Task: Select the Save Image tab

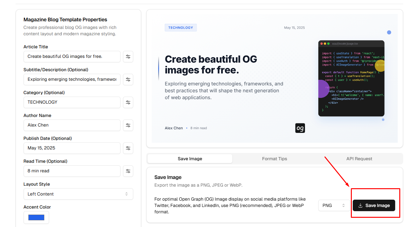Action: point(190,159)
